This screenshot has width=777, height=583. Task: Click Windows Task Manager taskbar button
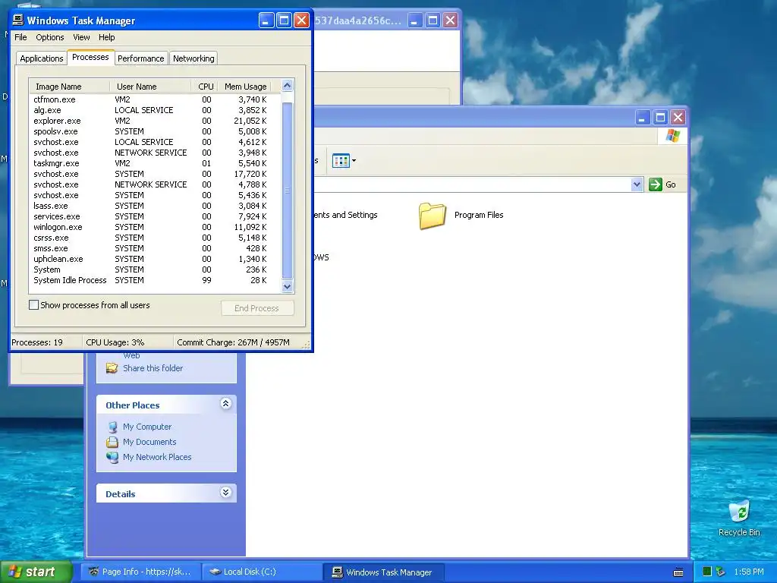(x=383, y=572)
